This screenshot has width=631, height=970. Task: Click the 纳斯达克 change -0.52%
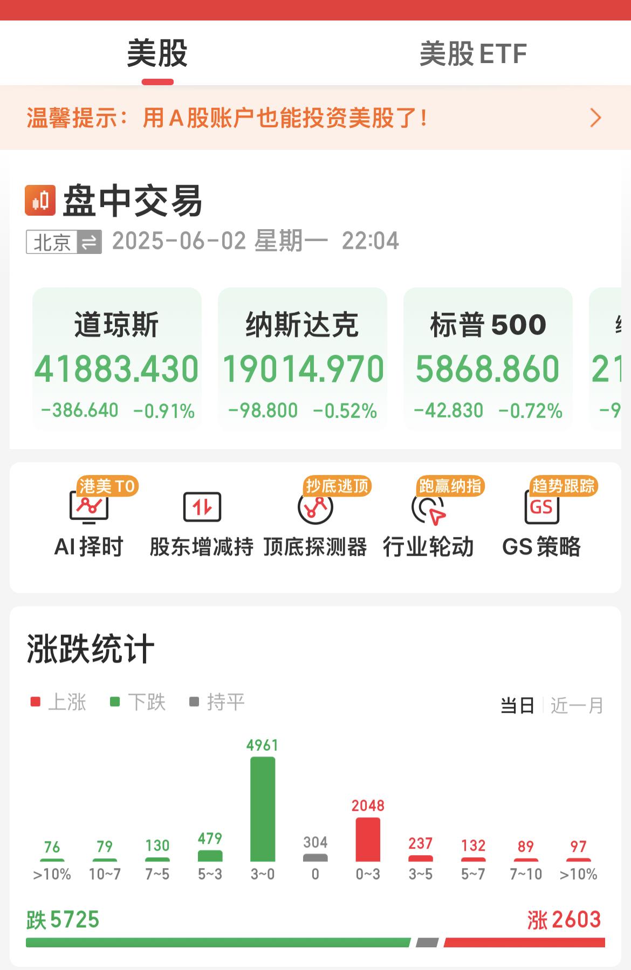[345, 411]
